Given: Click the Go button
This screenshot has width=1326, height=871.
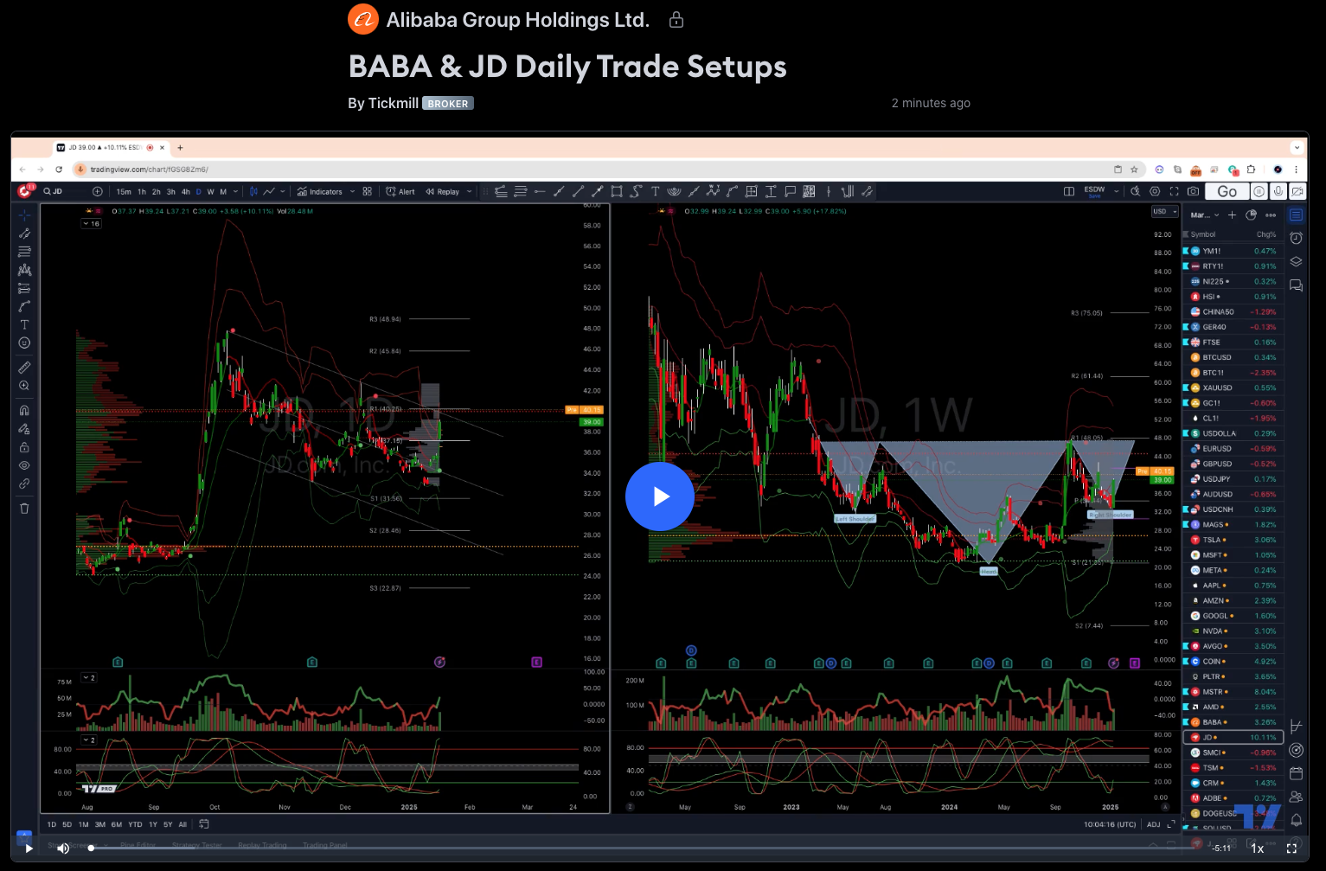Looking at the screenshot, I should [x=1227, y=191].
